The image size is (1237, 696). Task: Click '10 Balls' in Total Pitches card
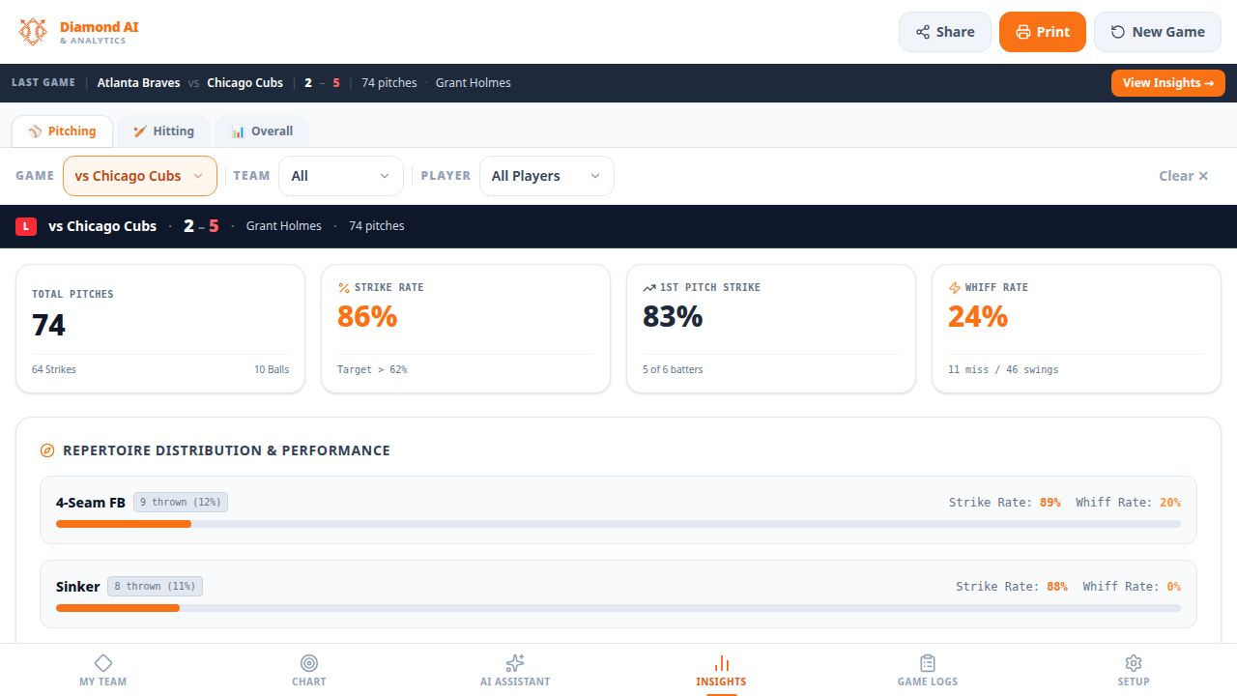272,370
